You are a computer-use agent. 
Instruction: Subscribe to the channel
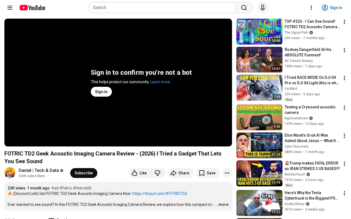click(x=84, y=173)
